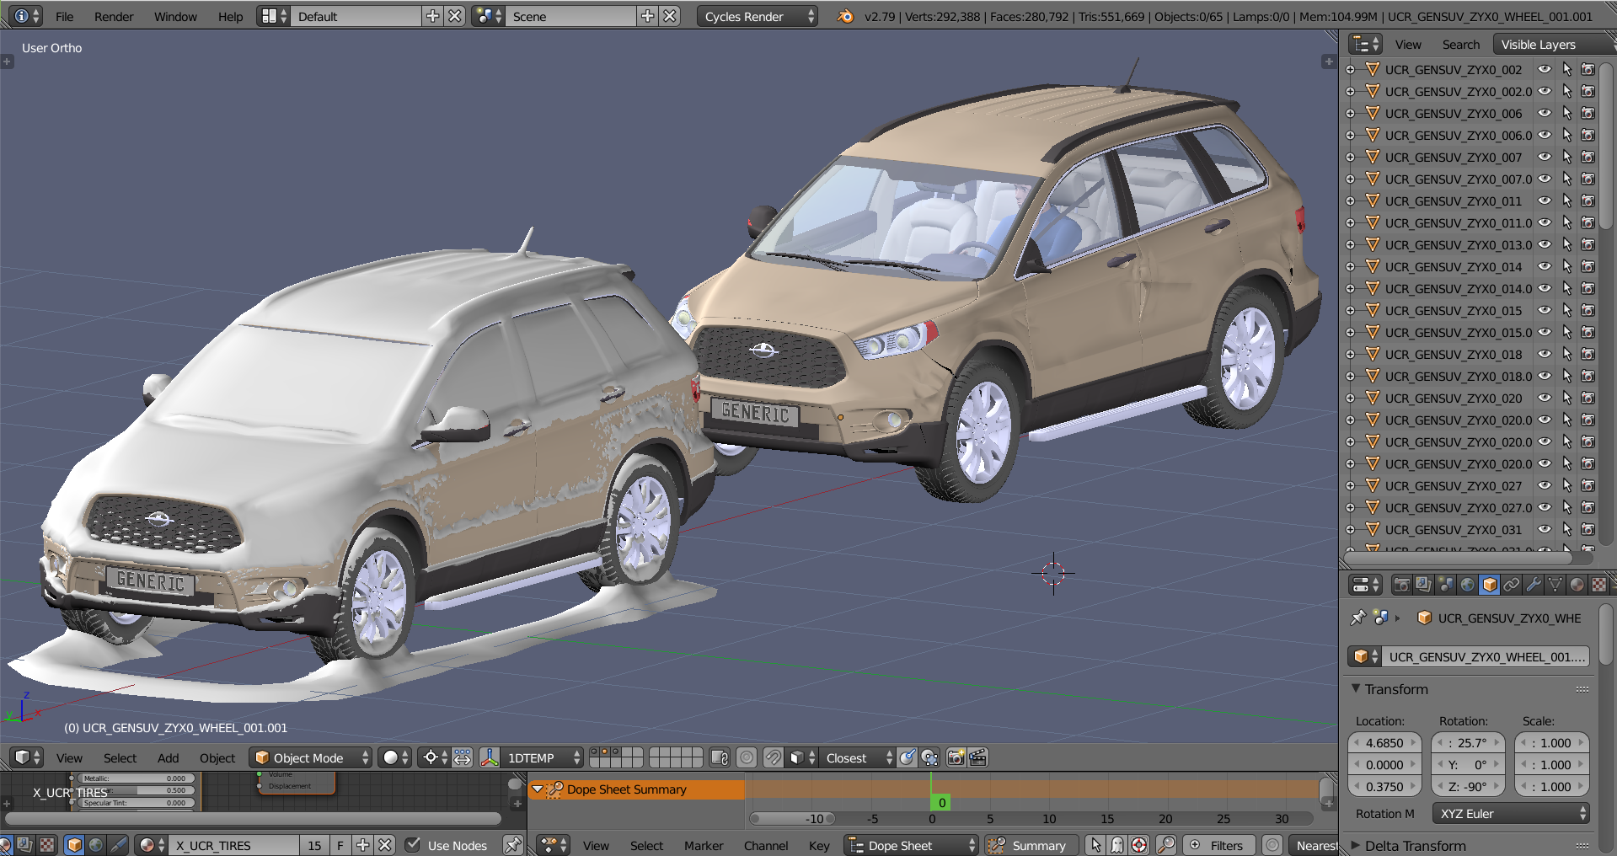The image size is (1617, 856).
Task: Pin the node tree with pushpin icon
Action: tap(511, 845)
